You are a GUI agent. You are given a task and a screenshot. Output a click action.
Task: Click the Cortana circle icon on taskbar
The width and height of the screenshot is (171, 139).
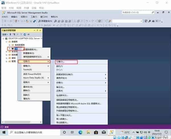coord(64,132)
